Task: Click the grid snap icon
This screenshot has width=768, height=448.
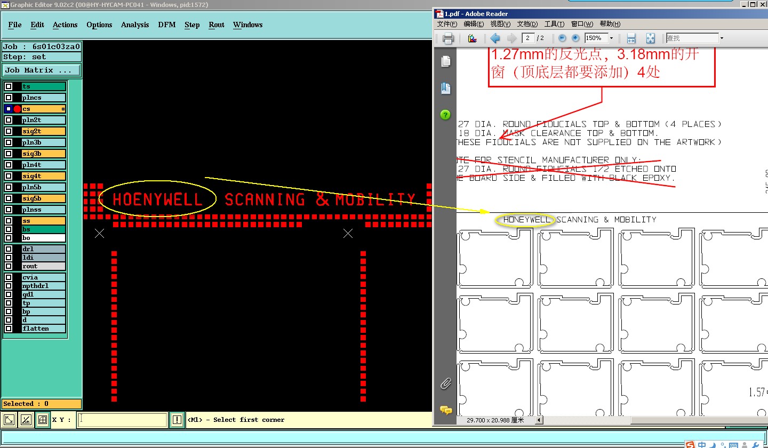Action: [42, 420]
